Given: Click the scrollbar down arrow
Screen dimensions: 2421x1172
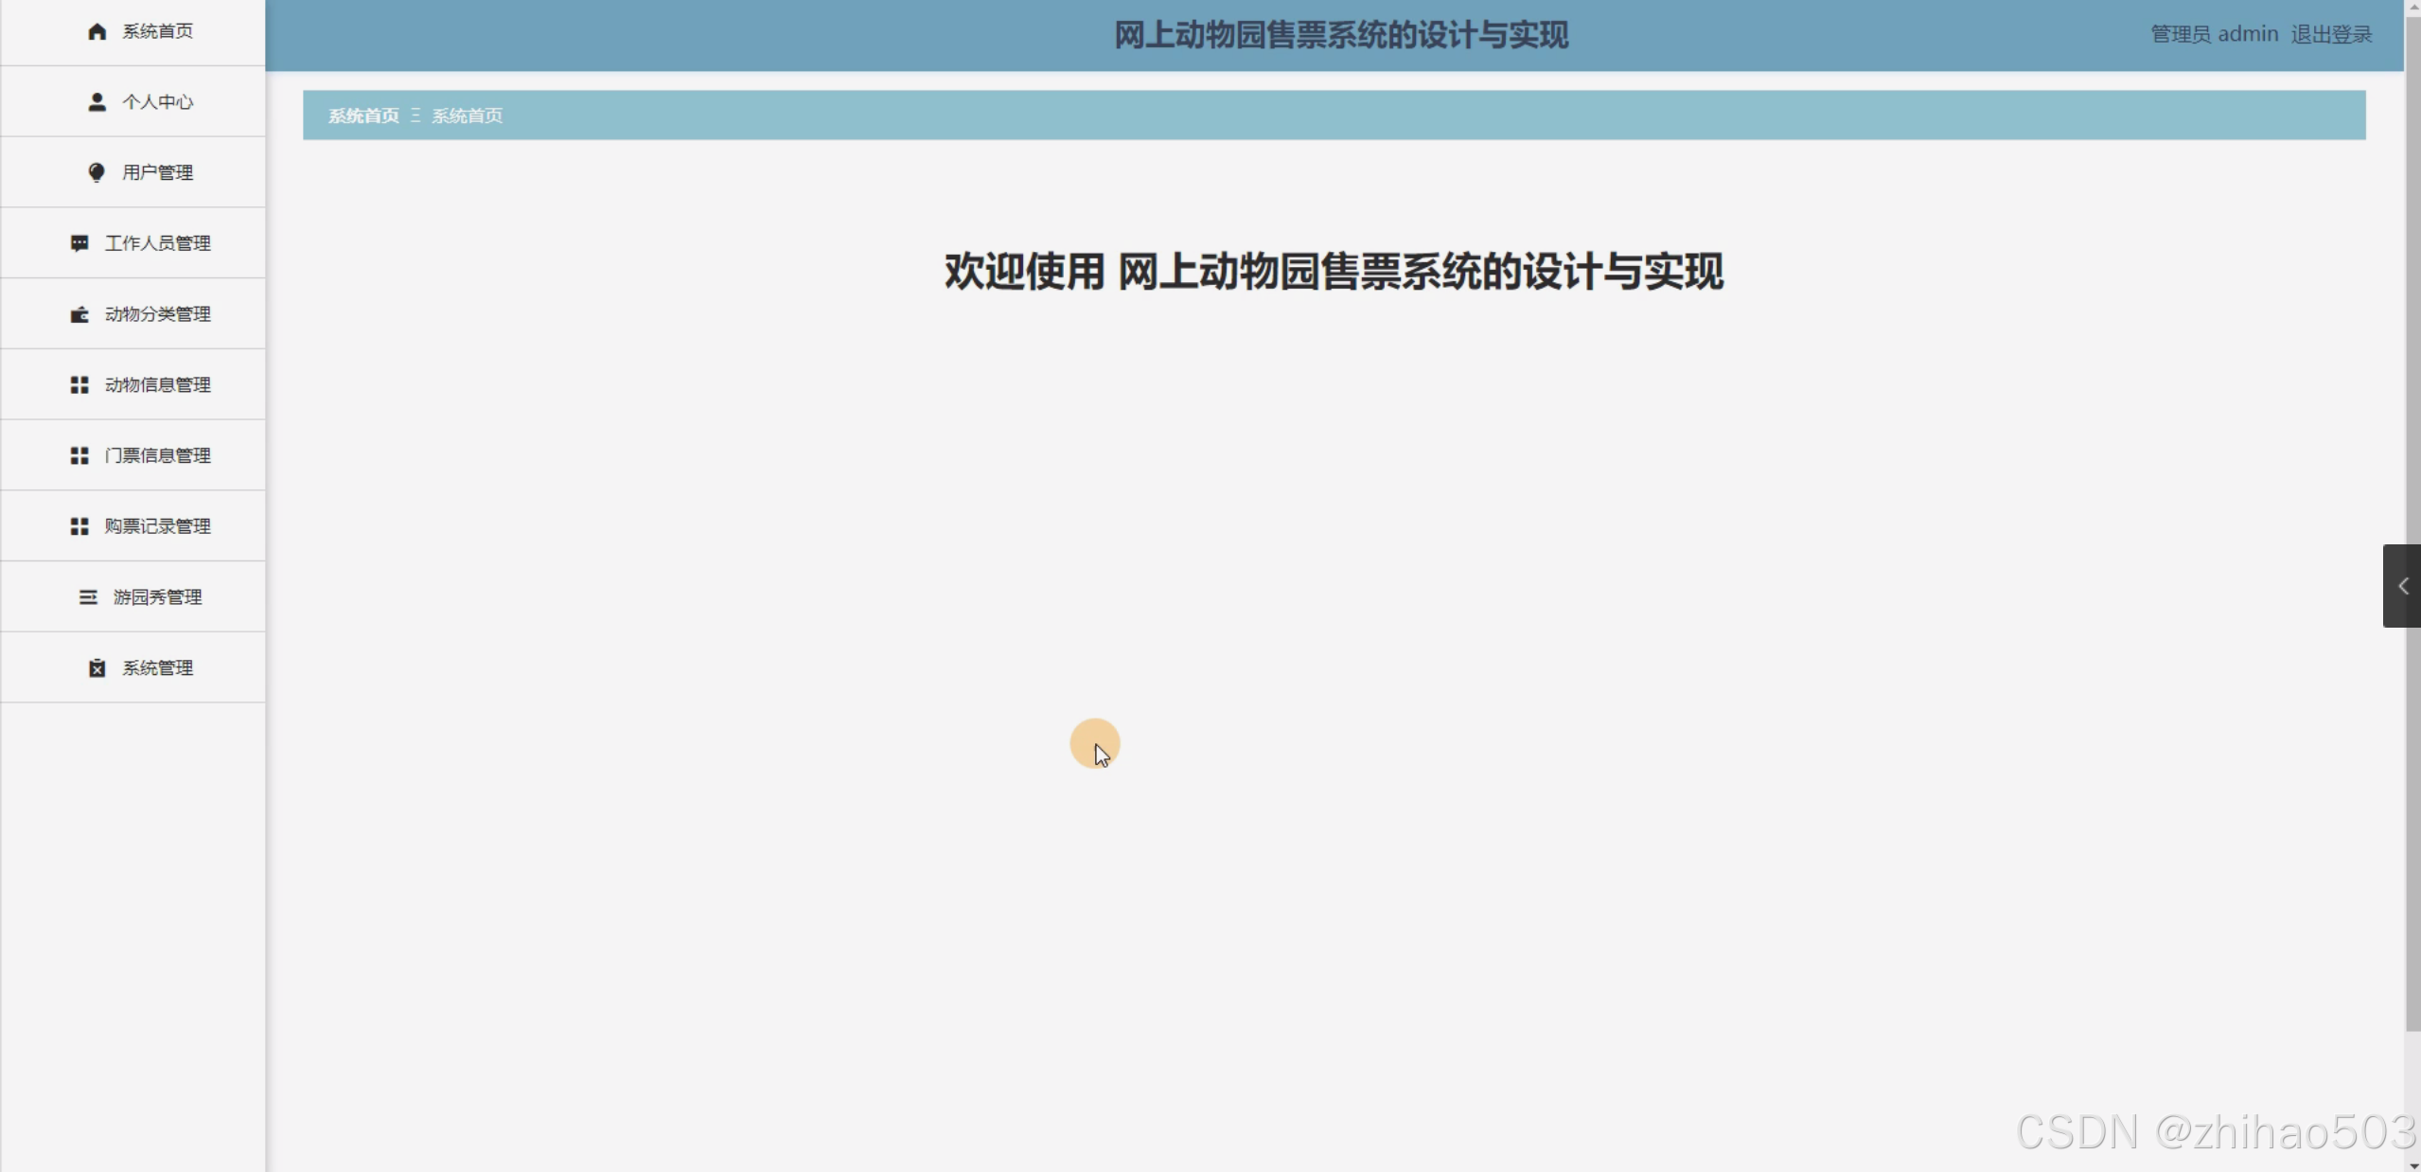Looking at the screenshot, I should tap(2412, 1165).
